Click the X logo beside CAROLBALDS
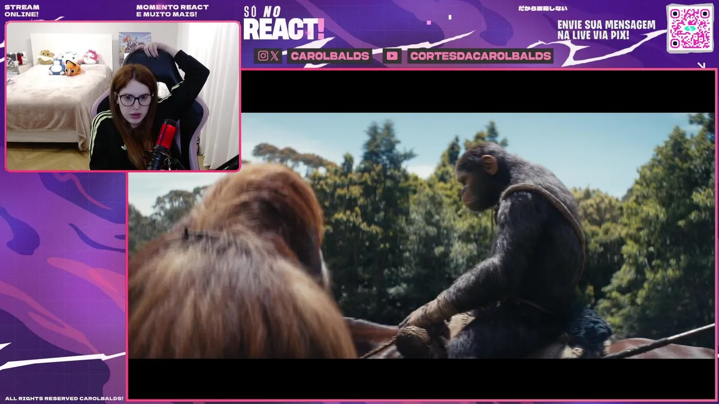The image size is (719, 404). point(274,56)
